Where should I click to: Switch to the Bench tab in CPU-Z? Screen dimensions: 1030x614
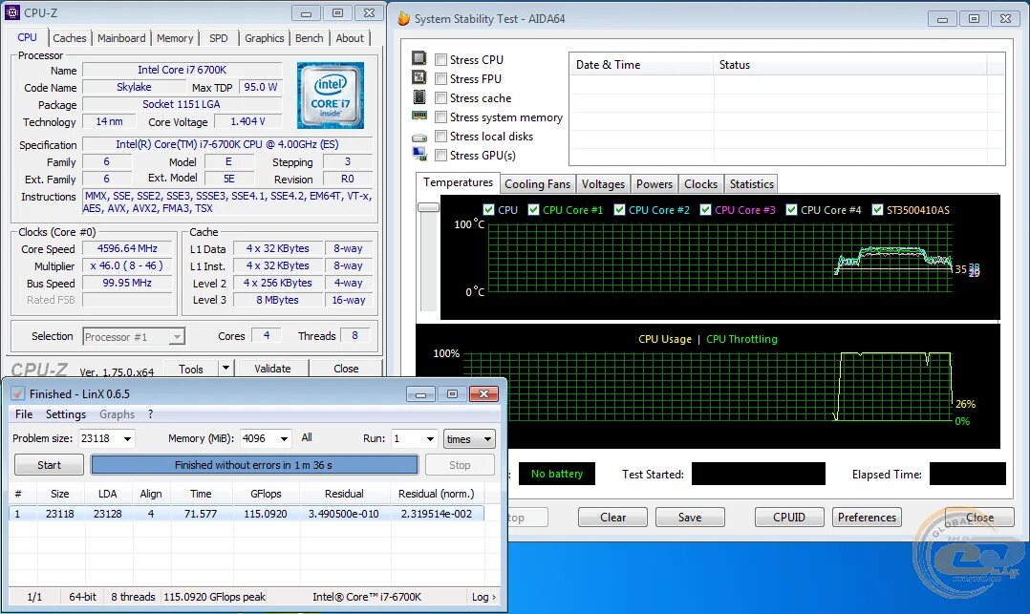coord(309,38)
